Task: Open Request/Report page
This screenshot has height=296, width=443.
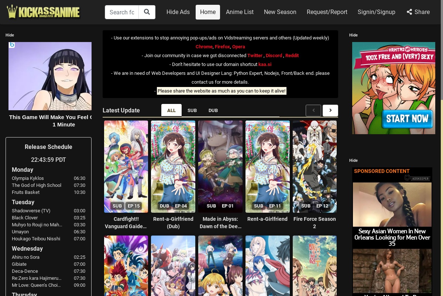Action: [x=327, y=12]
